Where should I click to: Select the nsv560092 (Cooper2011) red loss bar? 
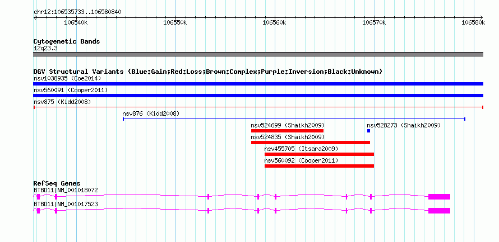[x=319, y=166]
